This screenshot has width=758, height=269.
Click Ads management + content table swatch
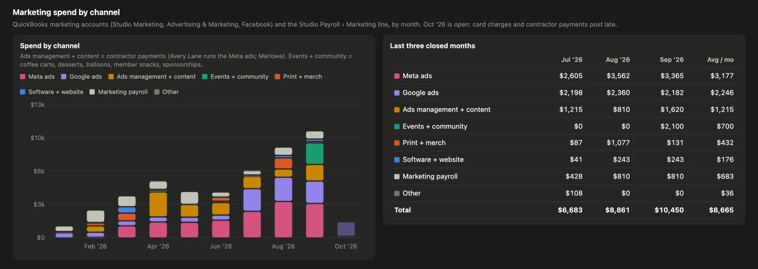[397, 109]
